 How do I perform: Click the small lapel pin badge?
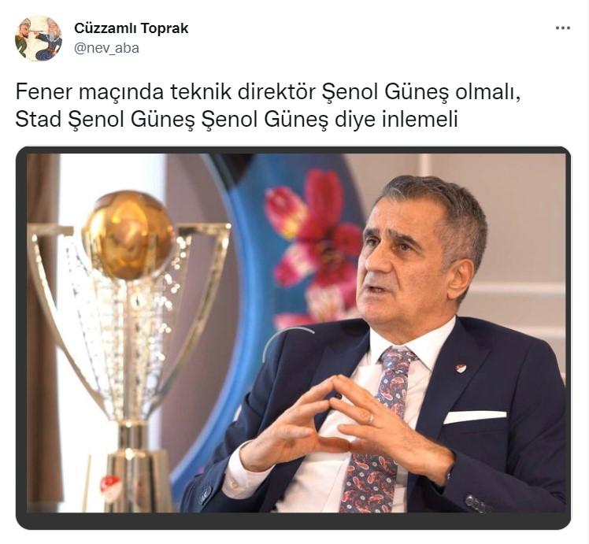pos(461,368)
